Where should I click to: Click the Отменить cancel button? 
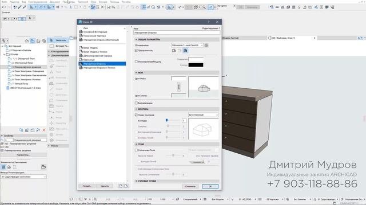[x=190, y=186]
